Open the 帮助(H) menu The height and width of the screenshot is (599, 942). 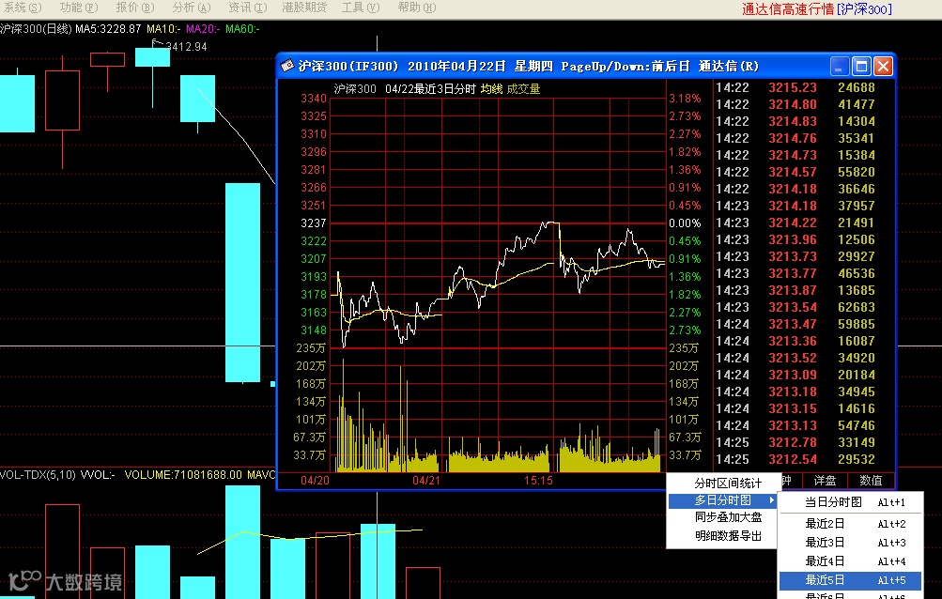tap(416, 8)
